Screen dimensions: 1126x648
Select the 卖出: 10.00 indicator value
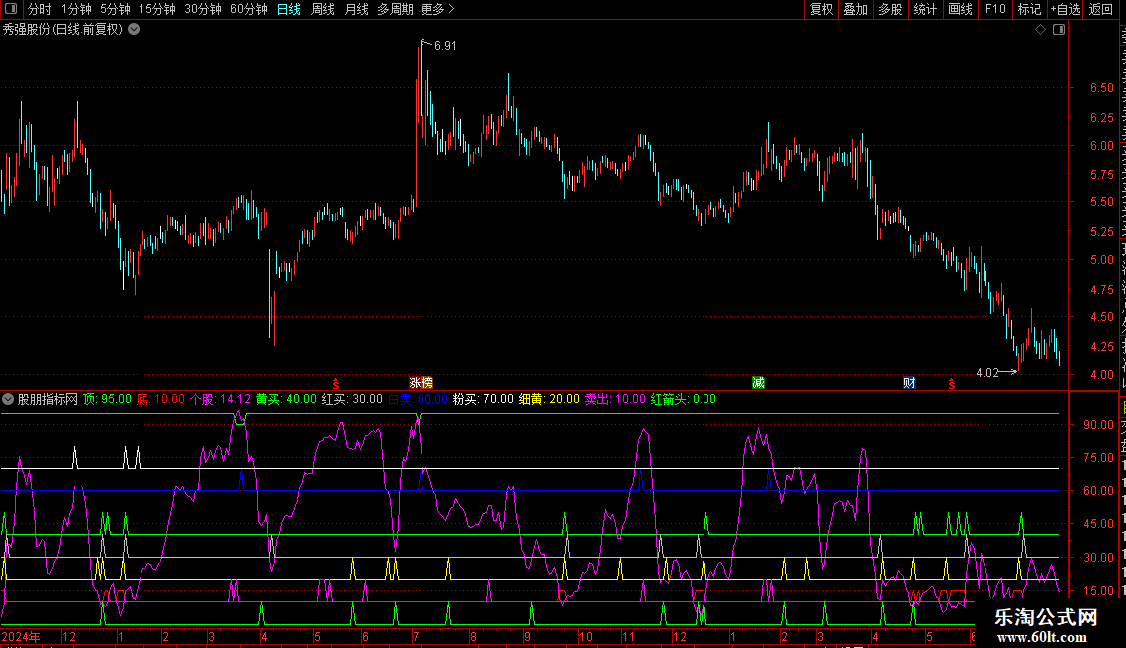[615, 399]
